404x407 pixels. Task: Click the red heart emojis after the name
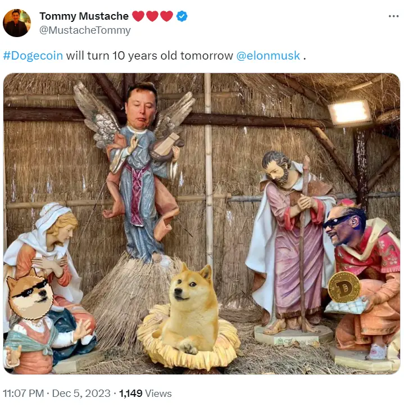coord(152,16)
